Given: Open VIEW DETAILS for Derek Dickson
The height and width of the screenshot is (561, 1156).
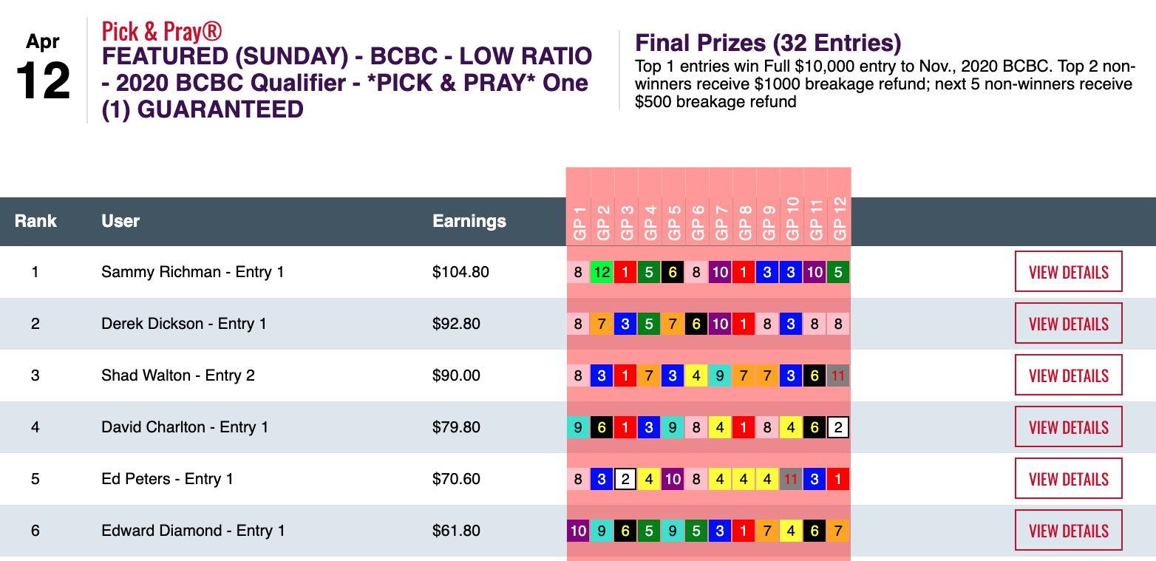Looking at the screenshot, I should coord(1068,324).
